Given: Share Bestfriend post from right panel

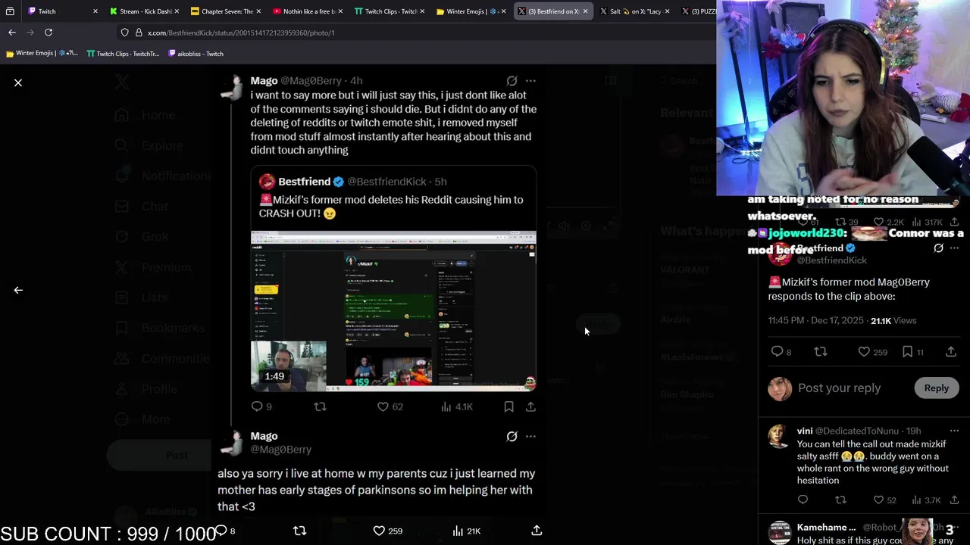Looking at the screenshot, I should [x=951, y=352].
